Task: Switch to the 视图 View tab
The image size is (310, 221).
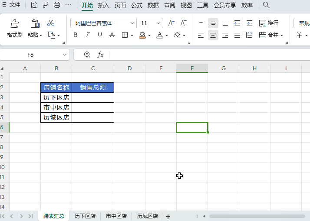Action: 186,5
